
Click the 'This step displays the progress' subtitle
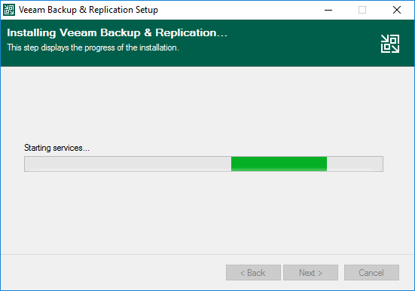[x=93, y=47]
